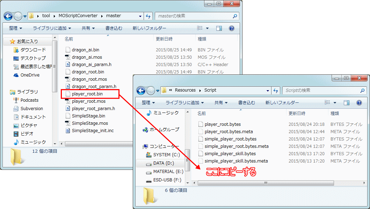Open お気に入り in navigation pane
Image resolution: width=370 pixels, height=209 pixels.
(27, 41)
